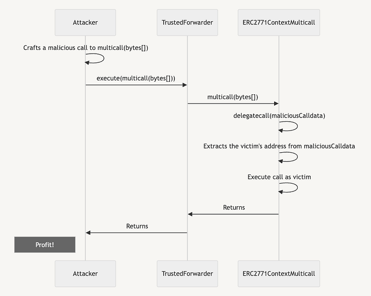This screenshot has width=371, height=296.
Task: Click the bottom TrustedForwarder participant box
Action: coord(187,273)
